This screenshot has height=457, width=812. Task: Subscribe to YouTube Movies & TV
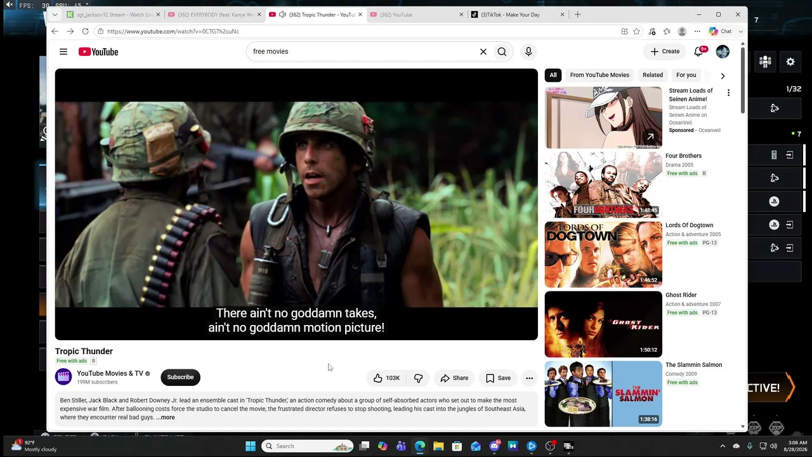coord(180,377)
